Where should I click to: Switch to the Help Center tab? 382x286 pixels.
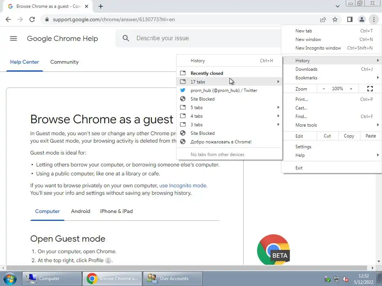coord(24,62)
